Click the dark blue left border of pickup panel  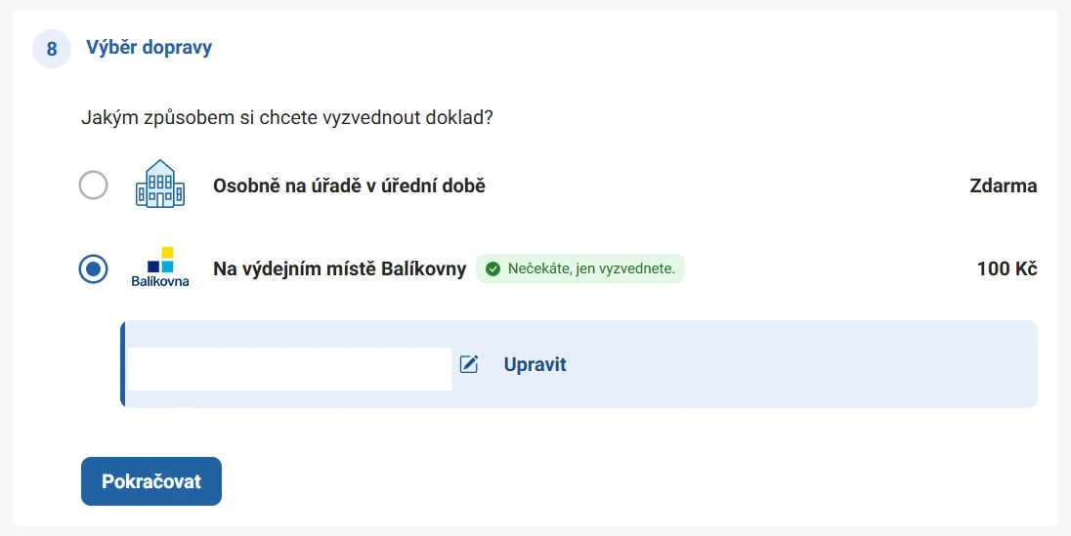(122, 364)
